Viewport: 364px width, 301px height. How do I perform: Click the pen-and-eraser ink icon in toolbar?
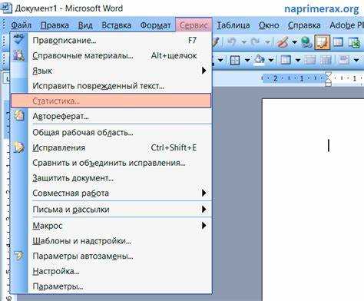point(283,41)
